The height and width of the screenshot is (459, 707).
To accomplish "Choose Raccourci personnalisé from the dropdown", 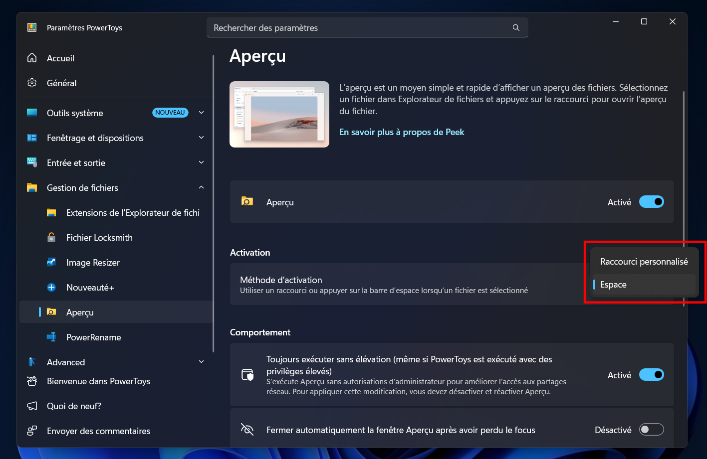I will coord(644,262).
